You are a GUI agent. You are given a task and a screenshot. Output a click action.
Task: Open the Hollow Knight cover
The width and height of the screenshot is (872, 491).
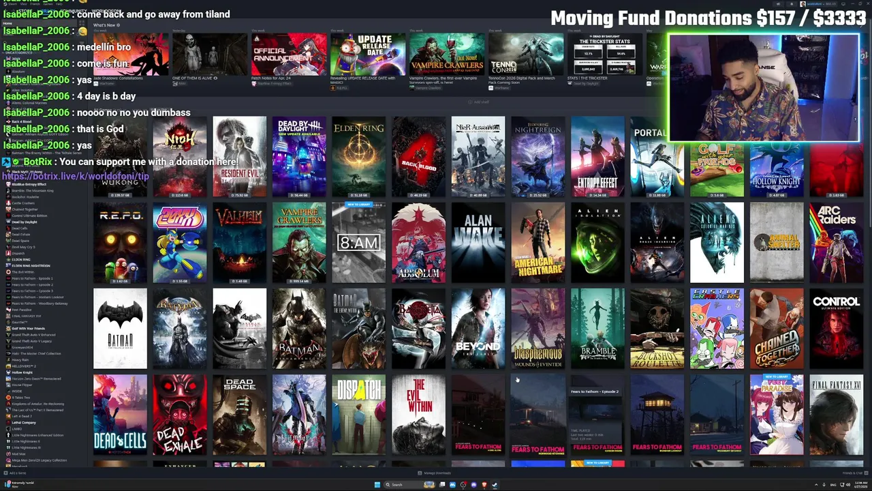(x=777, y=169)
